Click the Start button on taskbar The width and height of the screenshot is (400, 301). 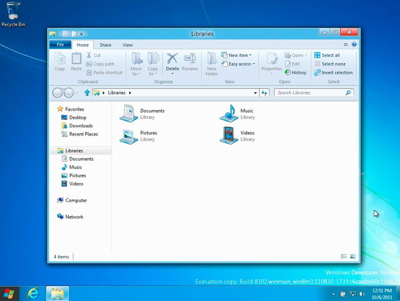9,294
